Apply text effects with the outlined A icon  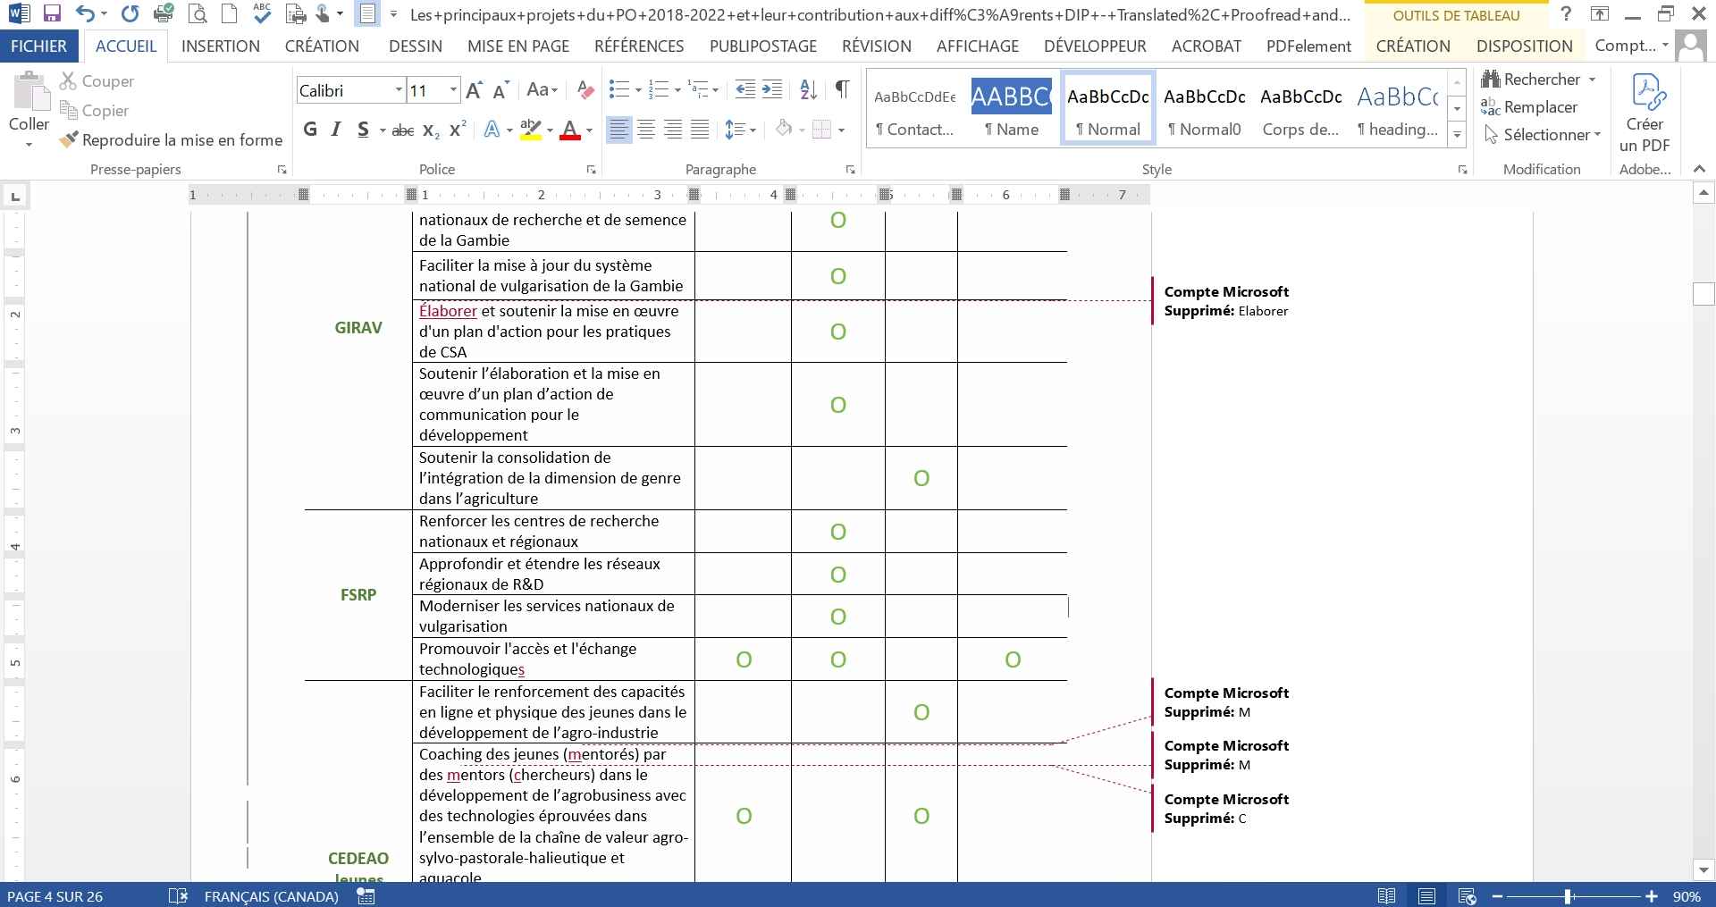[x=492, y=130]
